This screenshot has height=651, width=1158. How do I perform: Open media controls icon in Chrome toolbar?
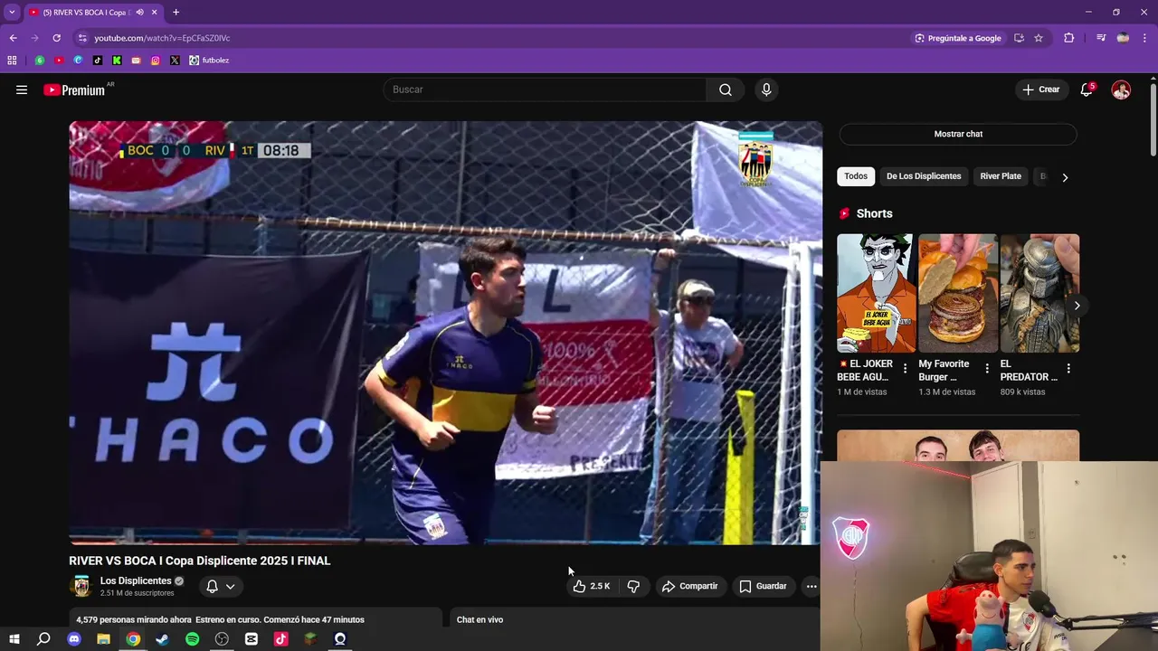[1101, 38]
